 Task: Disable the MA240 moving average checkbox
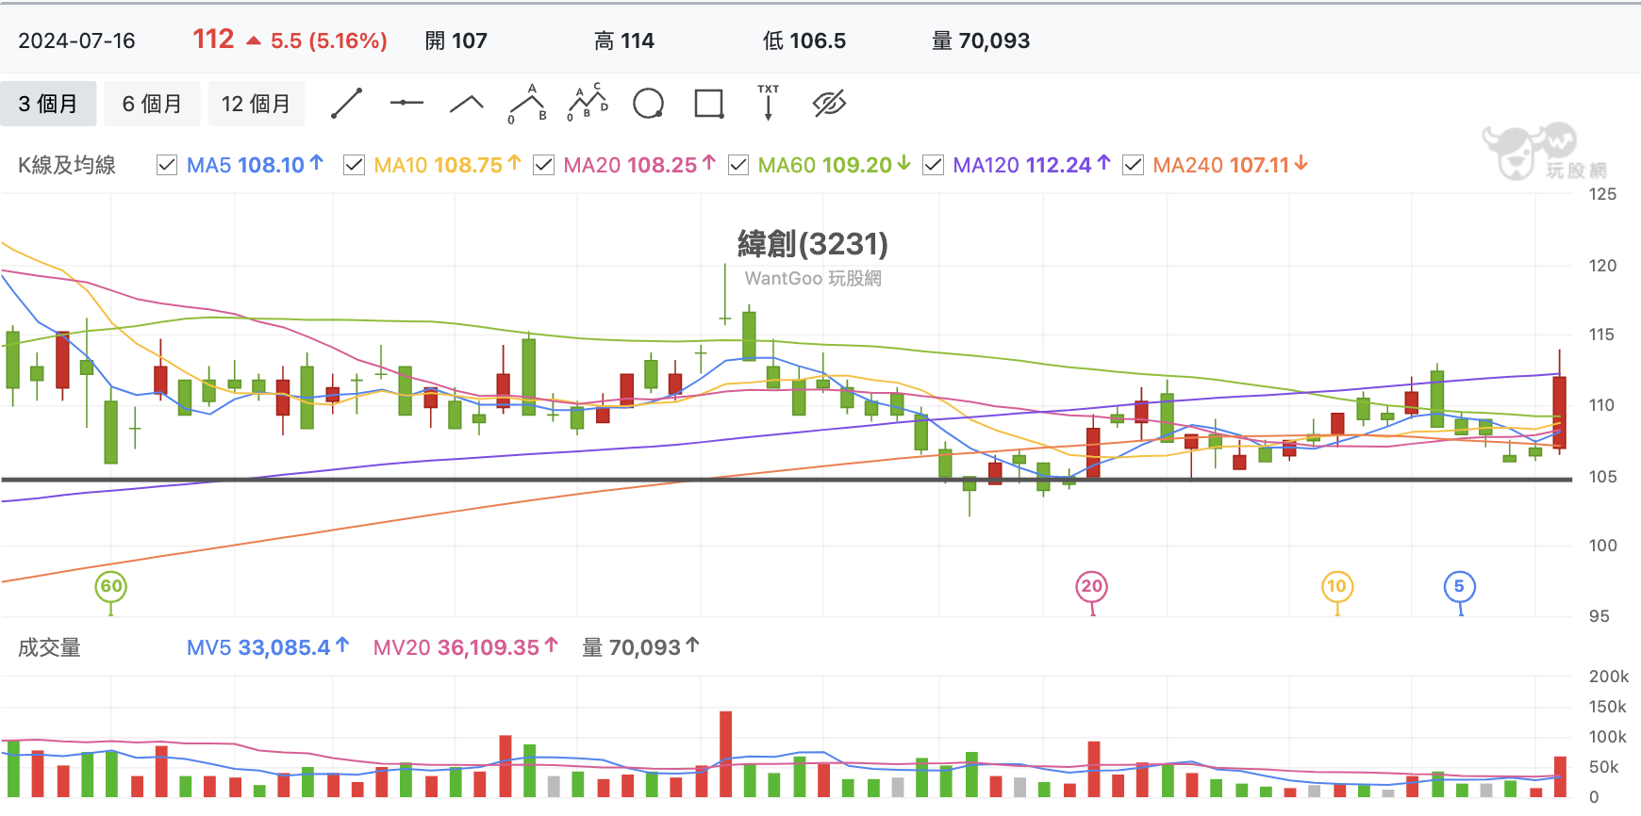tap(1133, 165)
